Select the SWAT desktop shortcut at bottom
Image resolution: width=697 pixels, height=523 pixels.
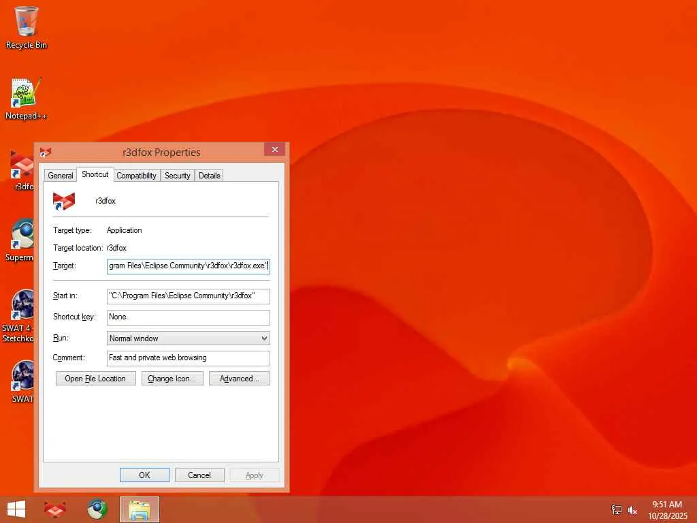coord(22,381)
